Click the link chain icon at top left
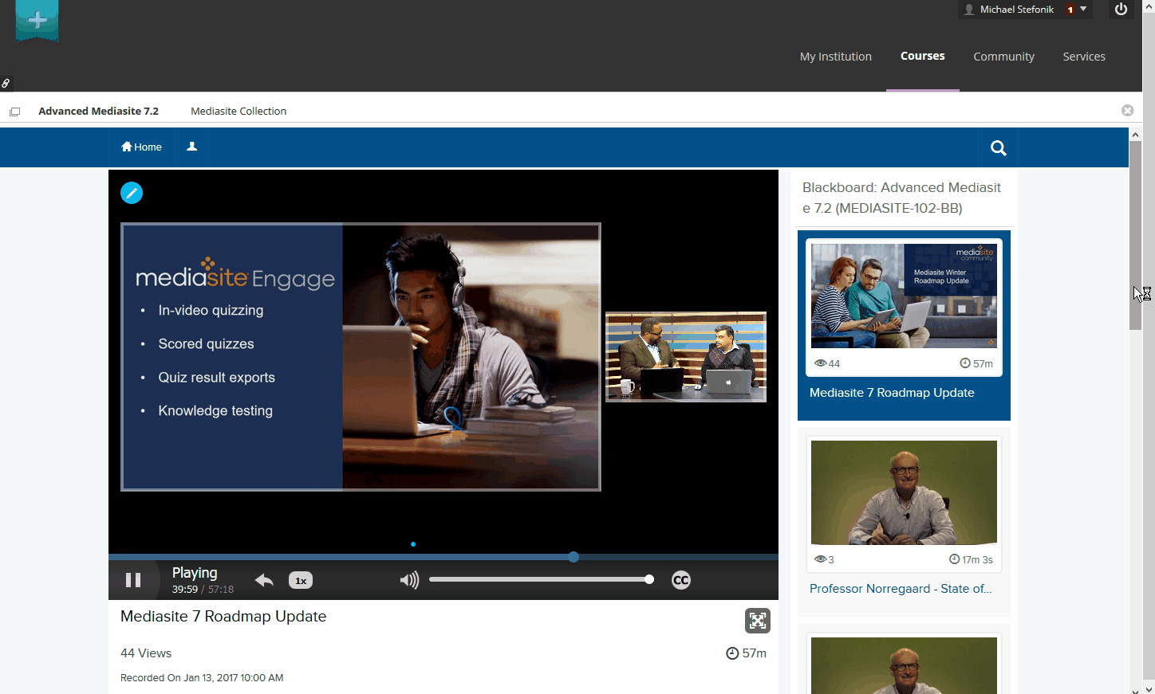 (x=6, y=84)
